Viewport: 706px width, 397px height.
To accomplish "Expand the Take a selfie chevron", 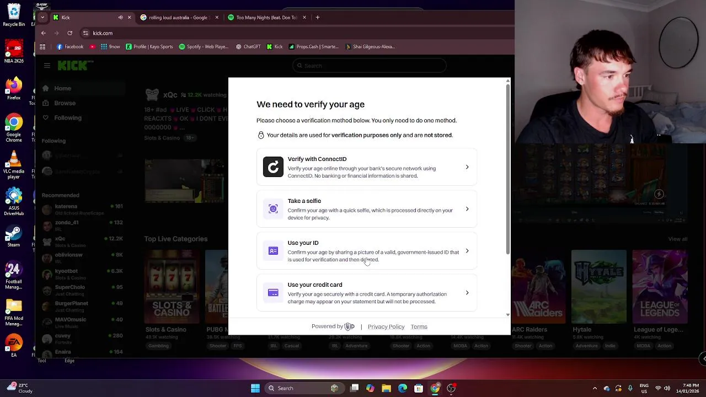I will 467,209.
